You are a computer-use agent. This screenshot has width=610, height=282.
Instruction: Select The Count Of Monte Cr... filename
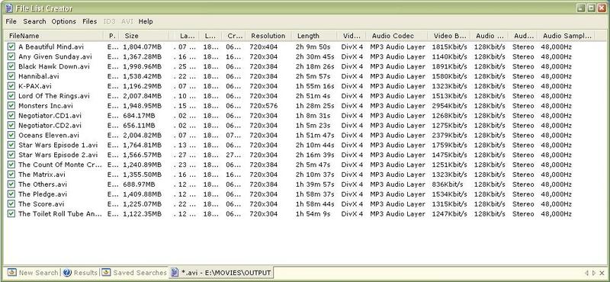click(60, 165)
